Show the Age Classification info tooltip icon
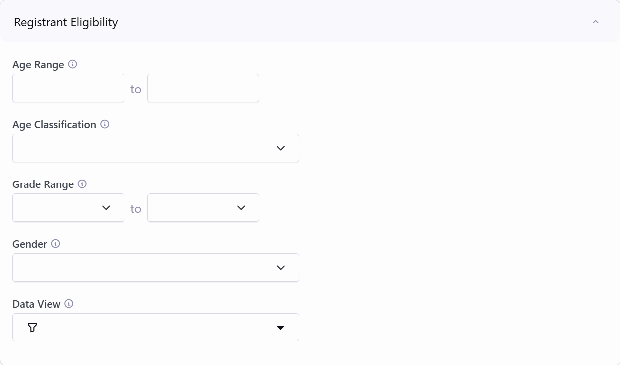This screenshot has width=620, height=365. click(105, 124)
